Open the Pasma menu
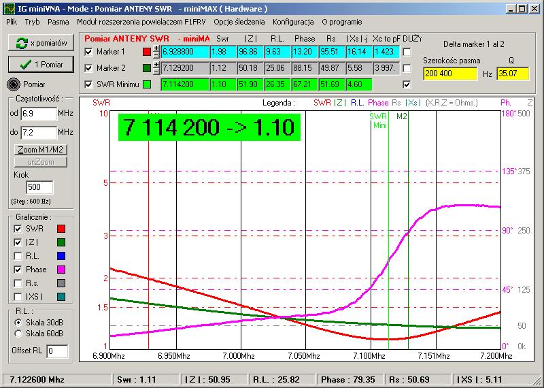This screenshot has height=388, width=544. point(58,22)
